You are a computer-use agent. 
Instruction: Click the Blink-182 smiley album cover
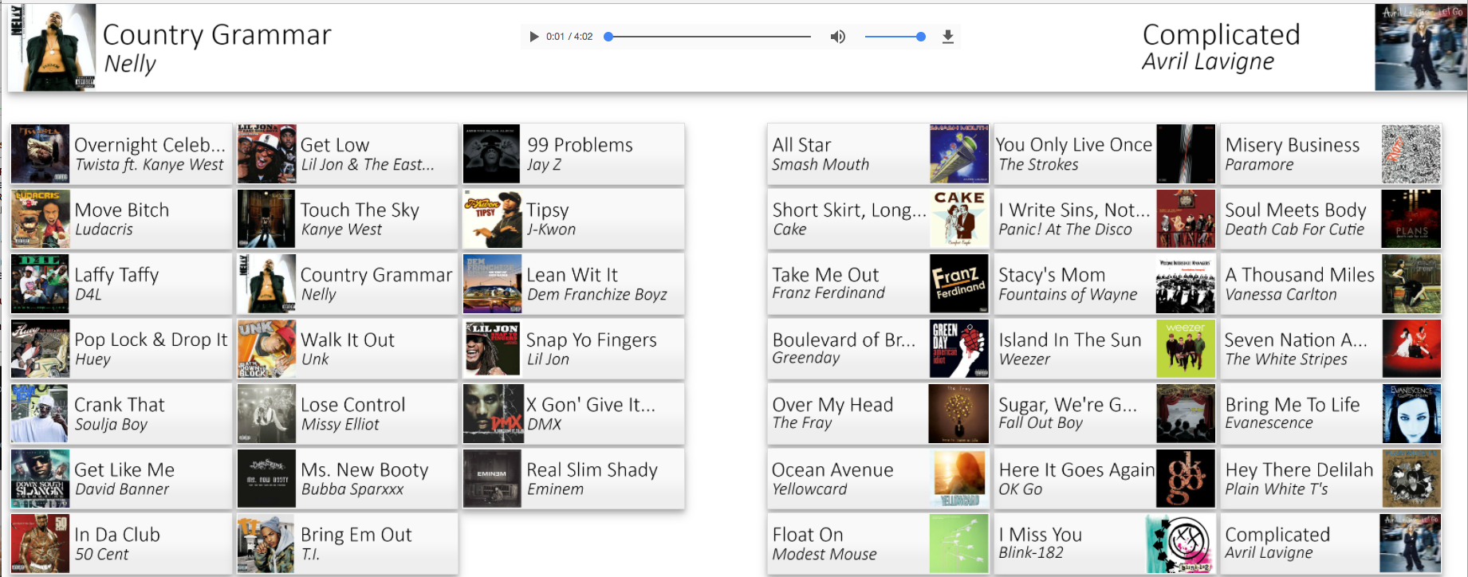point(1185,544)
